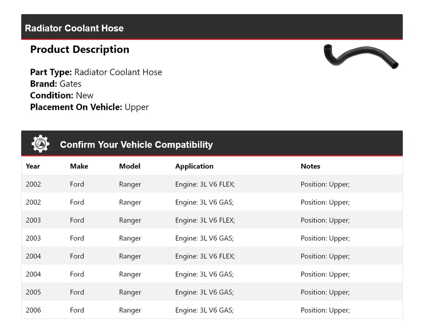
Task: Select the Application column header
Action: click(194, 166)
